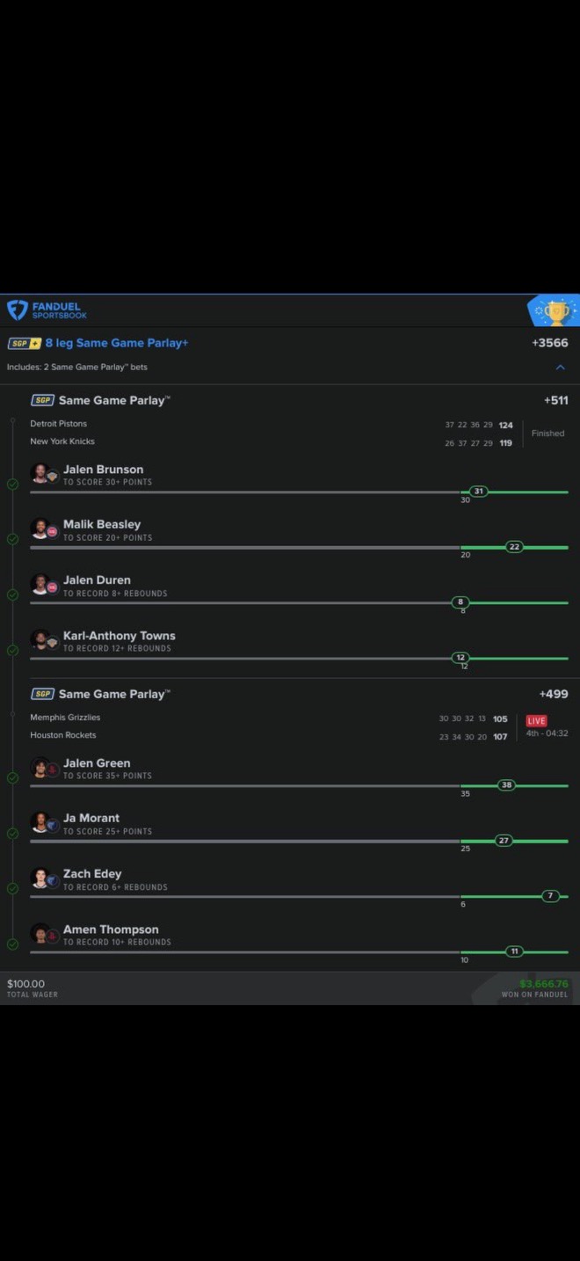Click the green checkmark beside Jalen Brunson
Viewport: 580px width, 1261px height.
(x=12, y=484)
